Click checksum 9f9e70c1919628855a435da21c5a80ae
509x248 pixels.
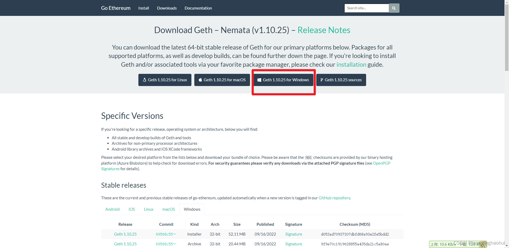tap(355, 244)
